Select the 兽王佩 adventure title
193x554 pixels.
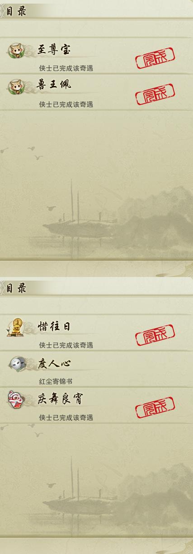(x=54, y=85)
